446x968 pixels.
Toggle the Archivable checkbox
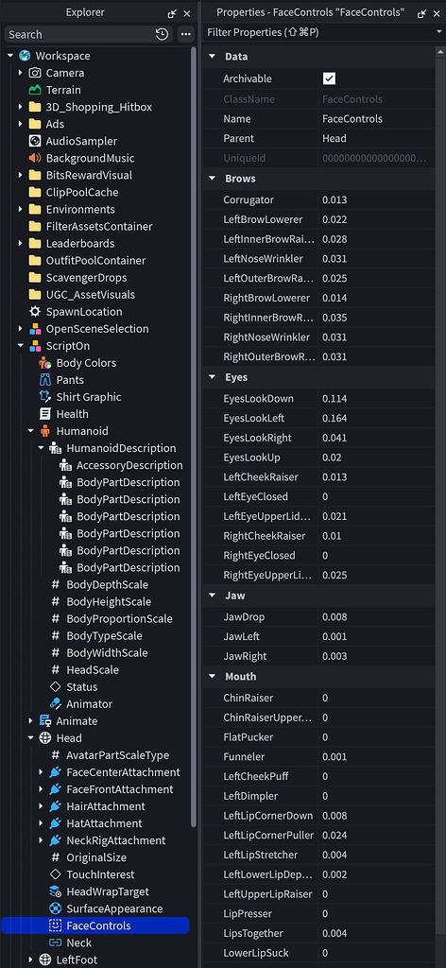pos(330,78)
